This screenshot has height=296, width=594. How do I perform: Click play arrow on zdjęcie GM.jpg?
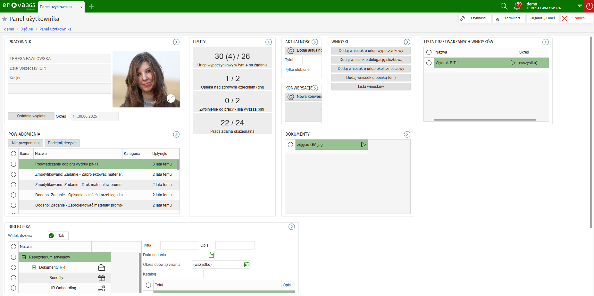click(363, 145)
